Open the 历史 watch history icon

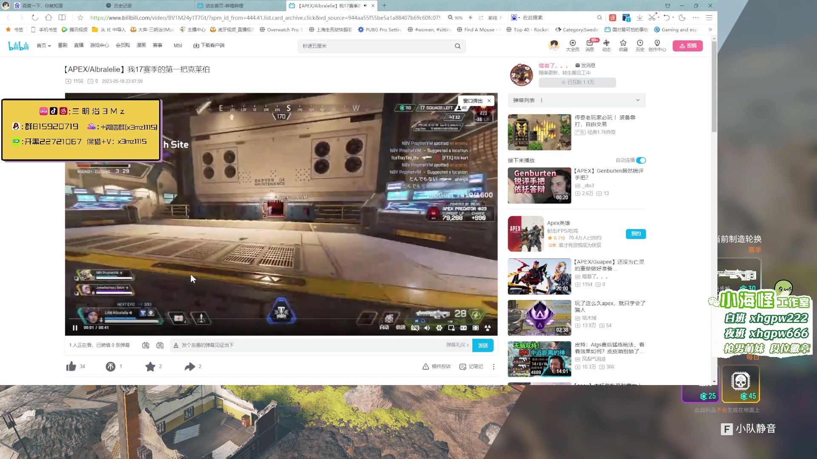pyautogui.click(x=640, y=45)
